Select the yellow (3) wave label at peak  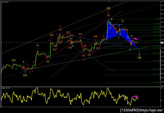[x=108, y=8]
